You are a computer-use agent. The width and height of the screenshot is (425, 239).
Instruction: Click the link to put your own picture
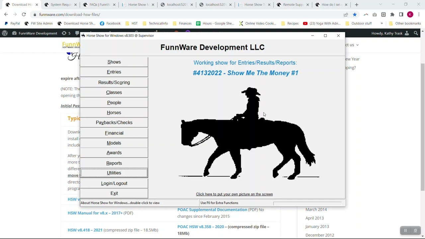point(234,194)
